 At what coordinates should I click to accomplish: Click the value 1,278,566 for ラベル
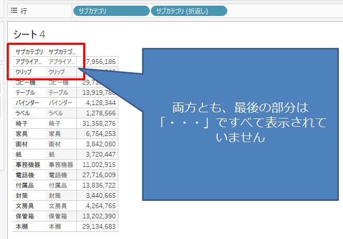tap(99, 113)
